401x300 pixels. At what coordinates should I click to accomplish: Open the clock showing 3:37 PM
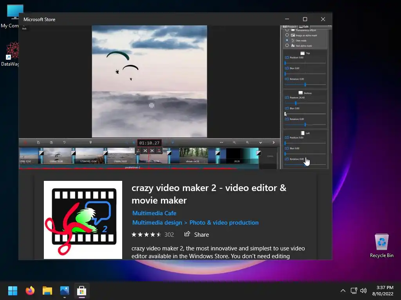coord(383,291)
